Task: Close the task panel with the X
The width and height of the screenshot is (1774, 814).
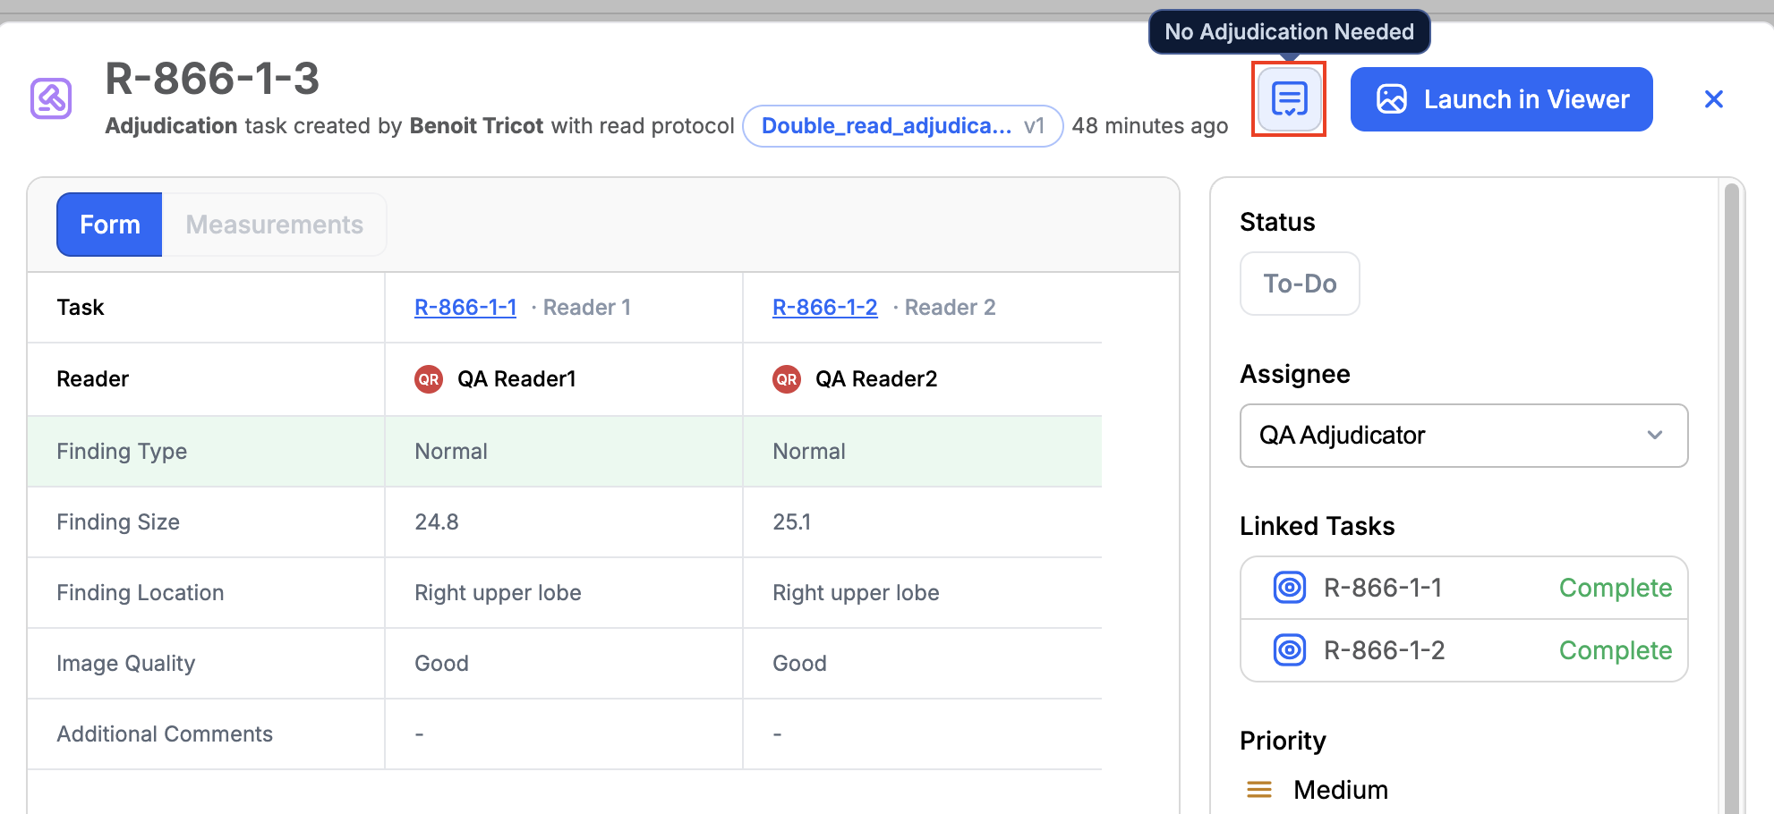Action: [1713, 99]
